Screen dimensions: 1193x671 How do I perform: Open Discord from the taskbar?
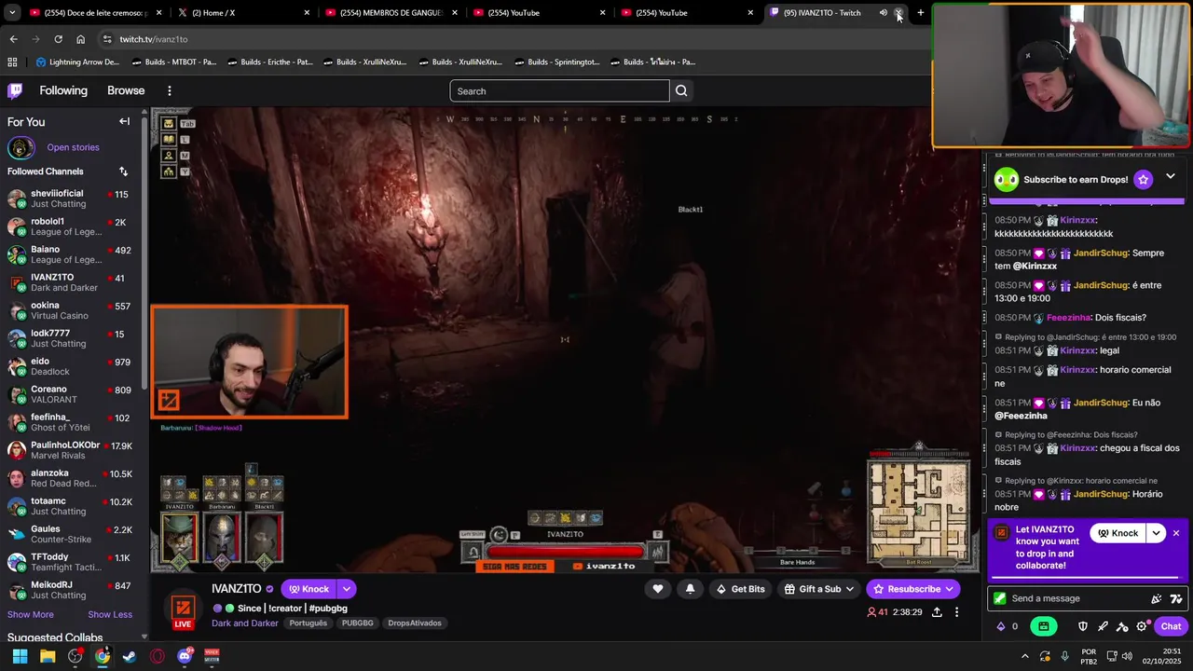click(185, 656)
